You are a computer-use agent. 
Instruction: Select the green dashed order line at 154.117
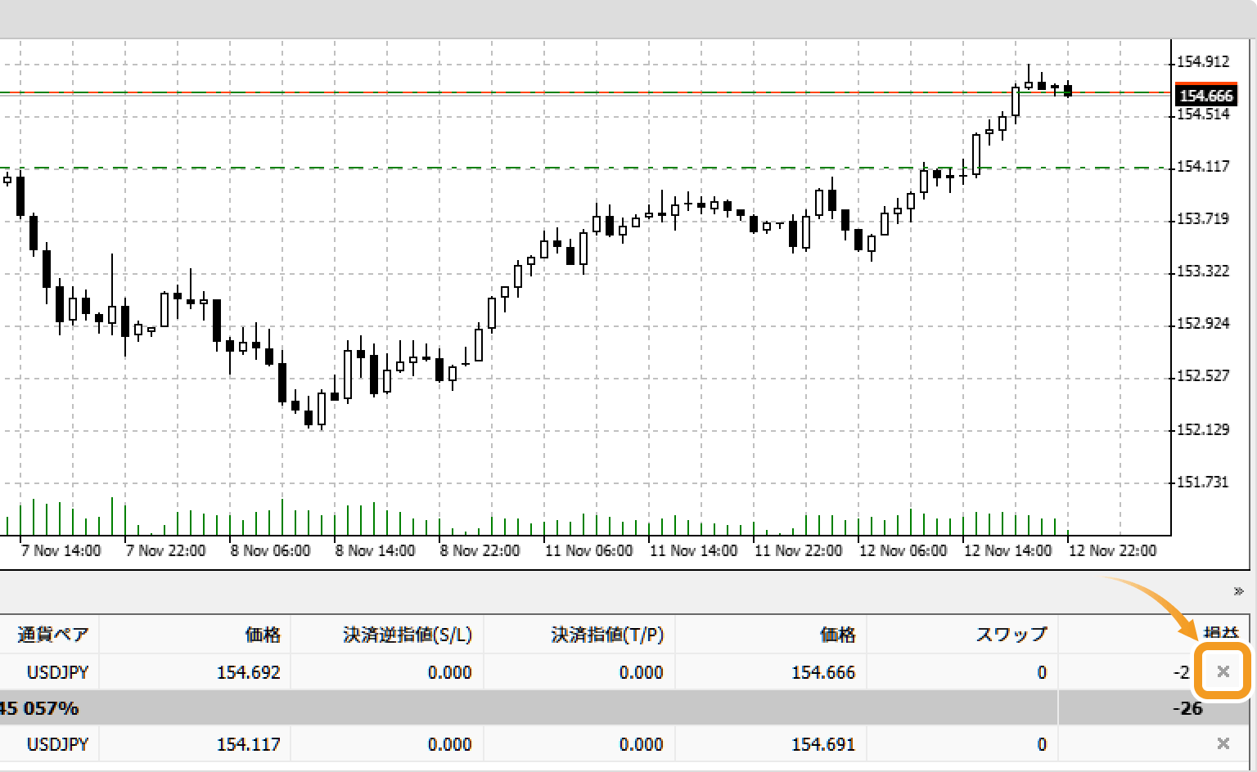point(585,168)
